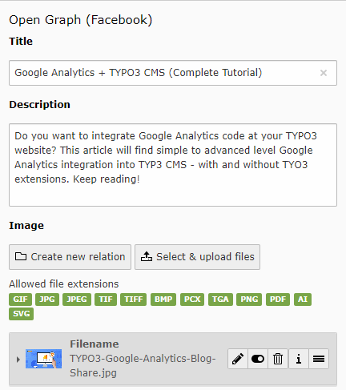
Task: Click the image thumbnail preview
Action: click(43, 359)
